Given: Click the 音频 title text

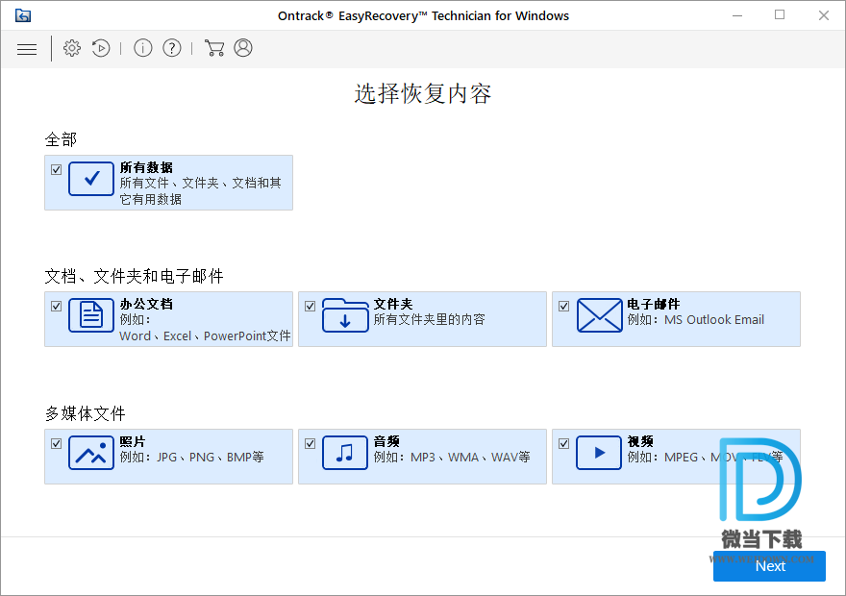Looking at the screenshot, I should (386, 442).
